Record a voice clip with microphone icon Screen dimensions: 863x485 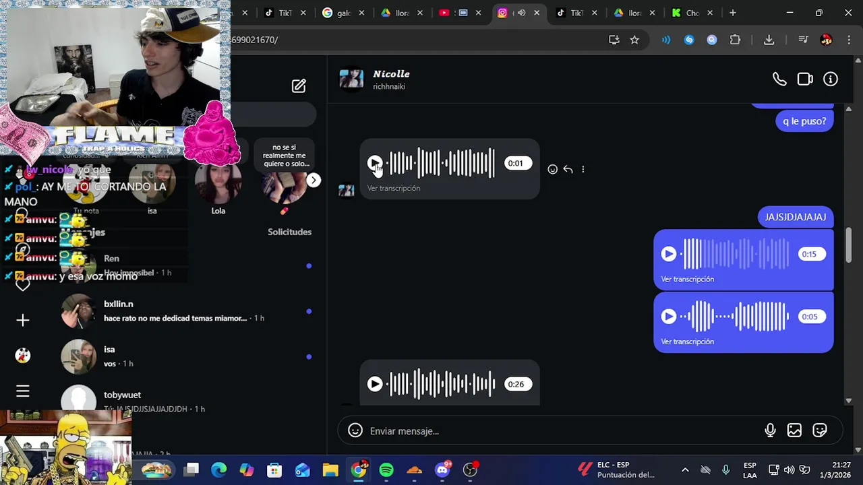point(770,430)
